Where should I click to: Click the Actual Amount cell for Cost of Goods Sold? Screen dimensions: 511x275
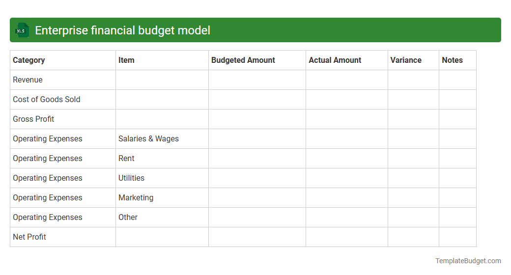tap(347, 99)
